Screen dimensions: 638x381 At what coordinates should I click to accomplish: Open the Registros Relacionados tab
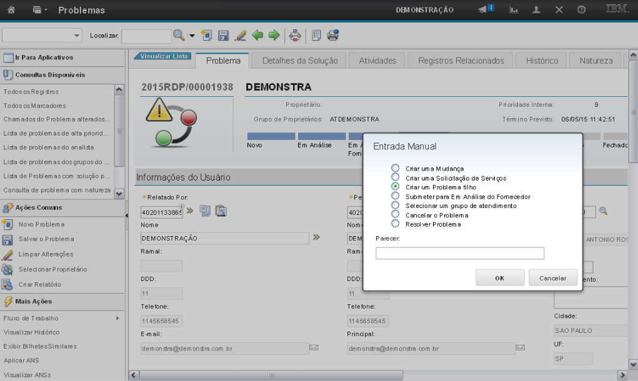point(461,61)
